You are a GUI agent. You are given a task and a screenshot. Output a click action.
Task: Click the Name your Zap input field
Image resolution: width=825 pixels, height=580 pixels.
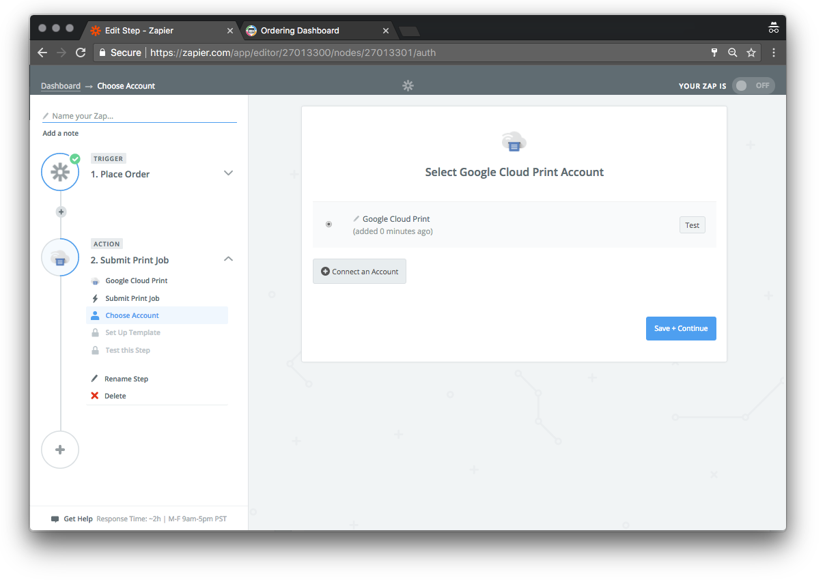pos(139,116)
